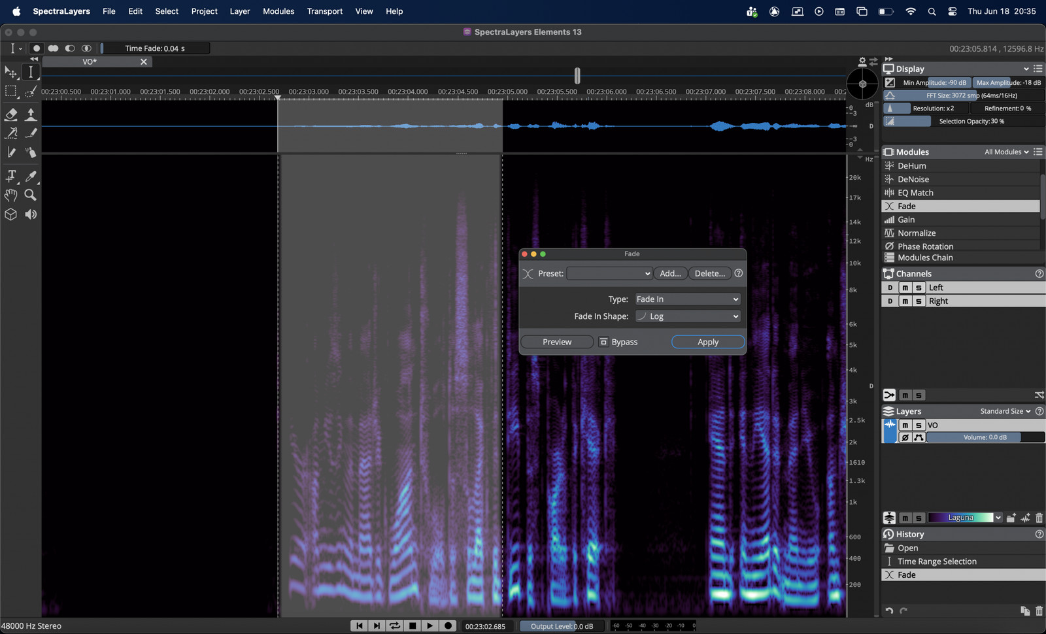This screenshot has width=1046, height=634.
Task: Open the All Modules filter dropdown
Action: coord(1007,152)
